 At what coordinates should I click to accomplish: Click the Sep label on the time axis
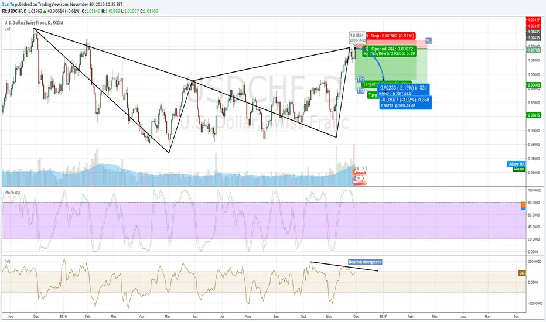276,316
